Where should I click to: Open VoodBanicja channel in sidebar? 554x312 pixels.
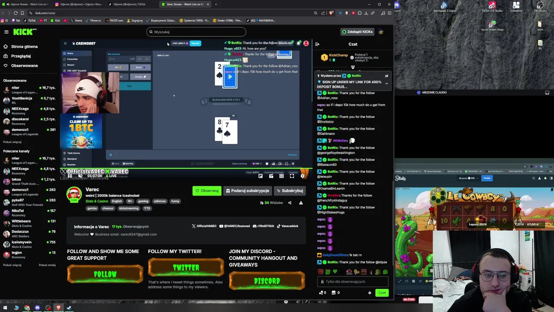(x=29, y=100)
